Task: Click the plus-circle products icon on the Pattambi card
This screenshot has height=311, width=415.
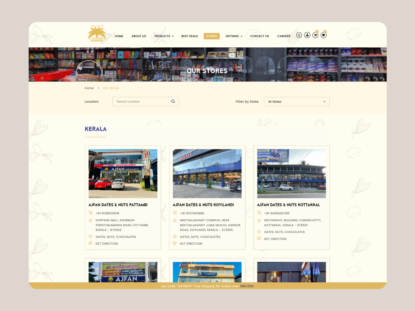Action: pos(91,237)
